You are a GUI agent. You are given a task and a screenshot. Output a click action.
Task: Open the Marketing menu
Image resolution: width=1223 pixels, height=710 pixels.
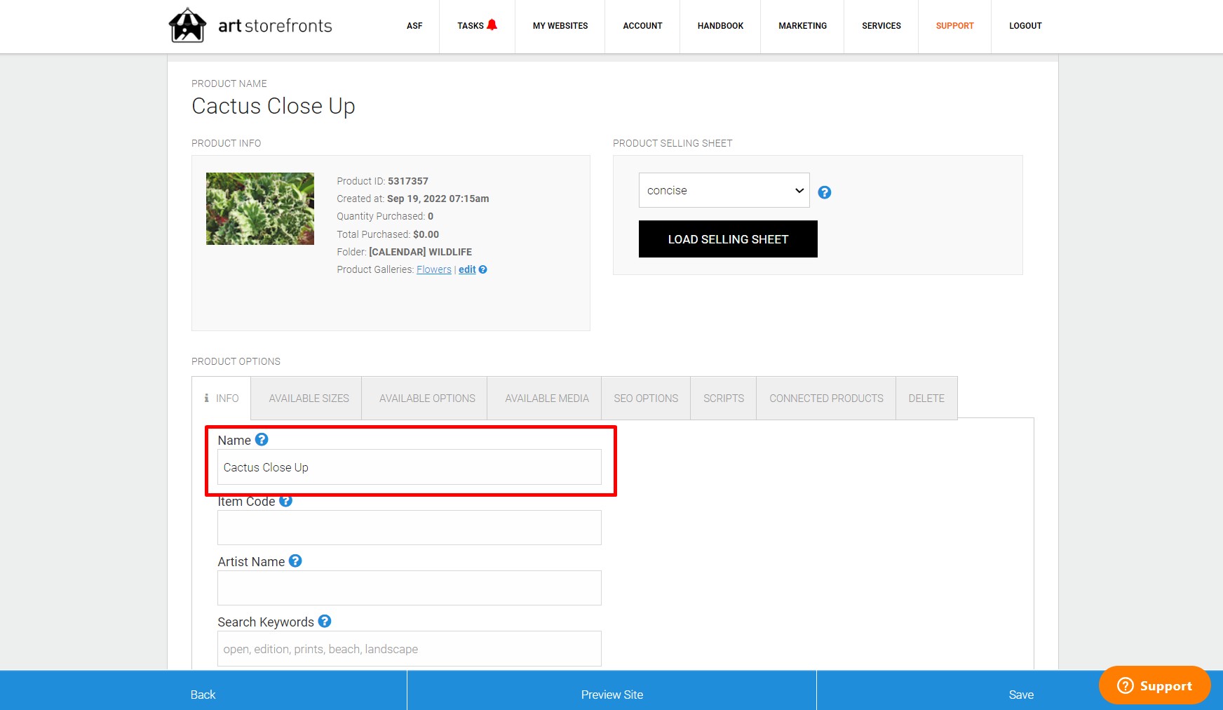point(802,26)
